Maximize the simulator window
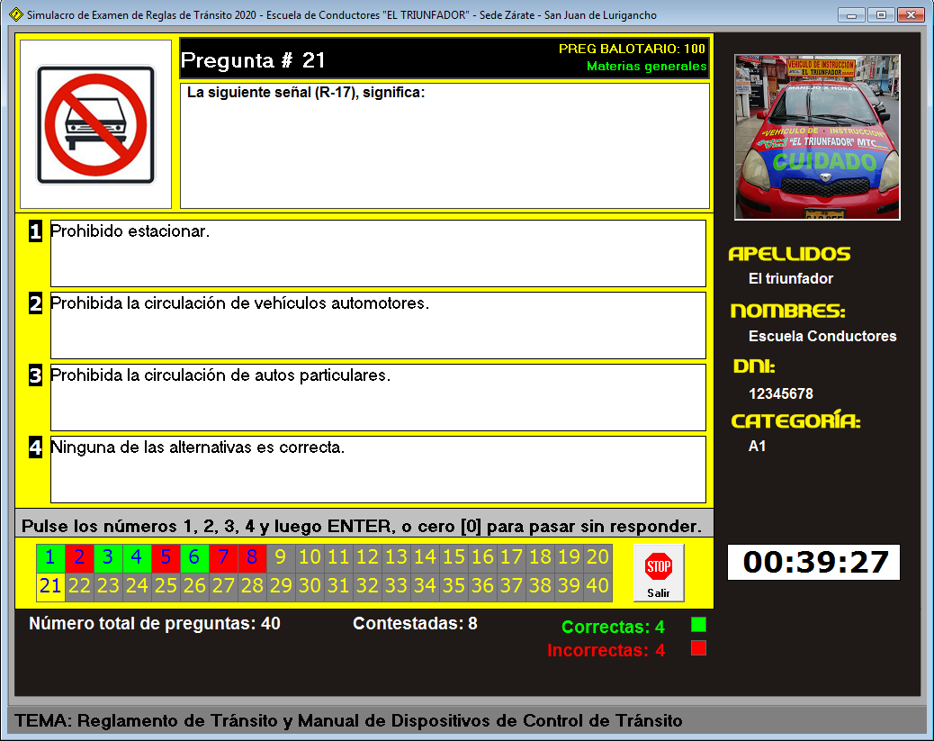Viewport: 934px width, 741px height. pyautogui.click(x=881, y=15)
